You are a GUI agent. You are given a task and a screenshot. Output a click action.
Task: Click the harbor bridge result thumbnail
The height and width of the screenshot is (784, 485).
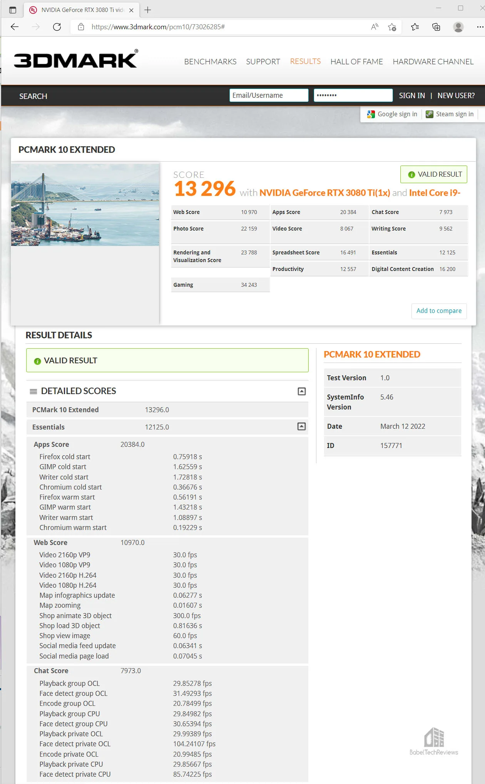coord(85,205)
